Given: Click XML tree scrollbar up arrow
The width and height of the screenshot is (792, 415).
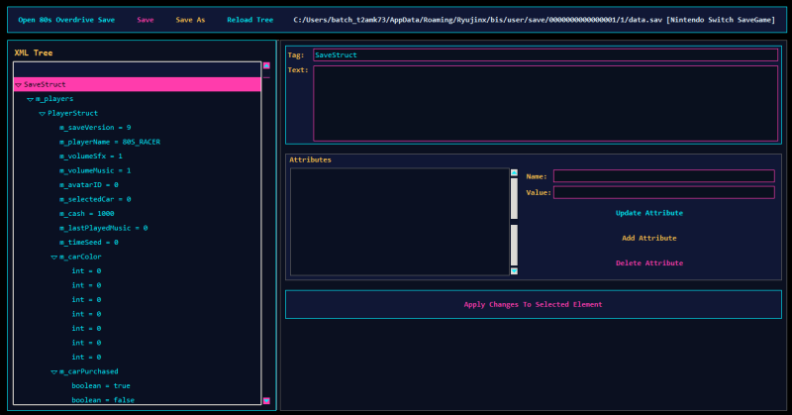Looking at the screenshot, I should pyautogui.click(x=266, y=65).
